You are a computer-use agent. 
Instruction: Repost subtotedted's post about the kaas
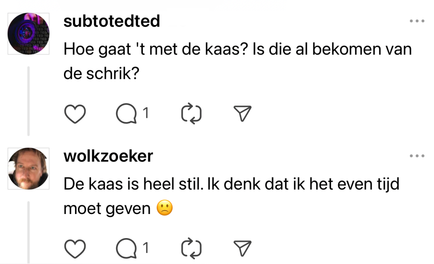coord(191,114)
